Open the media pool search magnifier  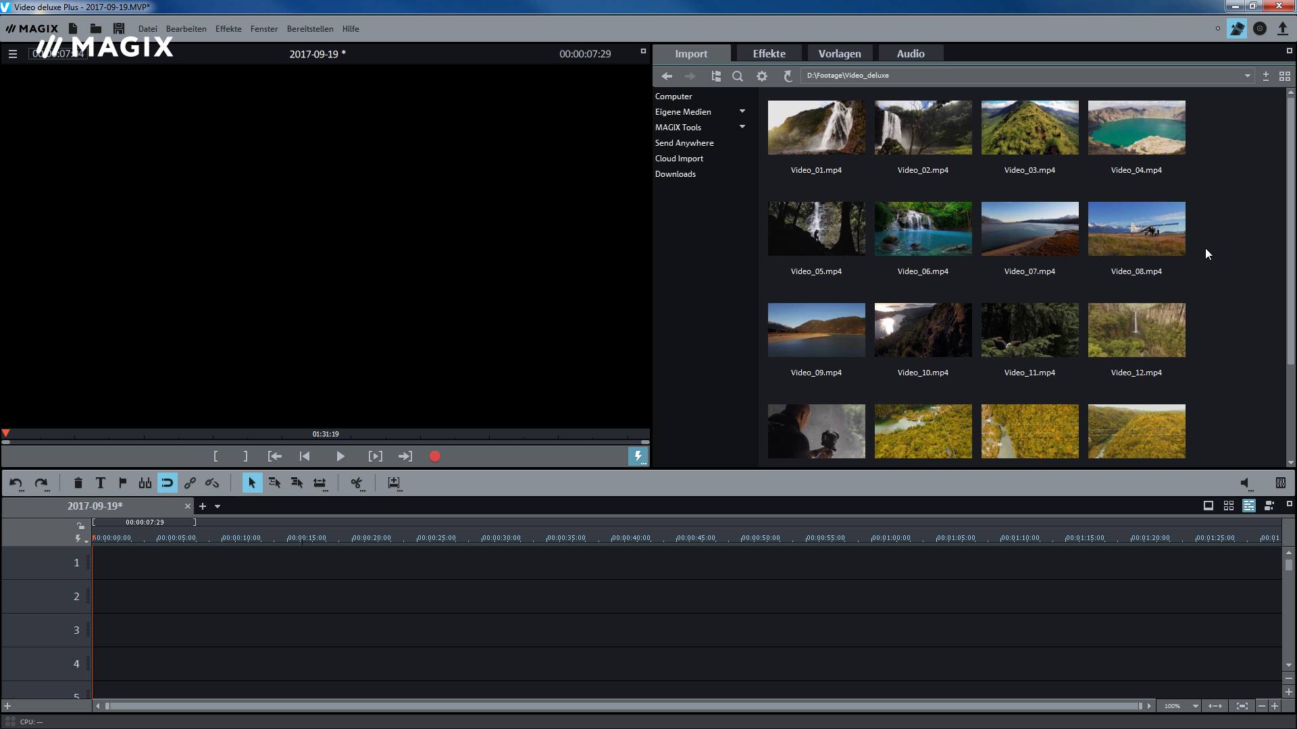(x=738, y=76)
